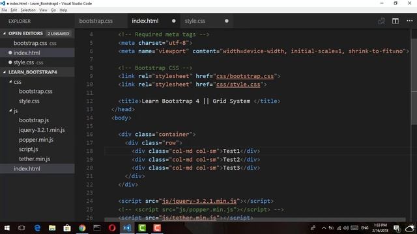Viewport: 417px width, 234px height.
Task: Show hidden system tray icons
Action: click(x=324, y=228)
